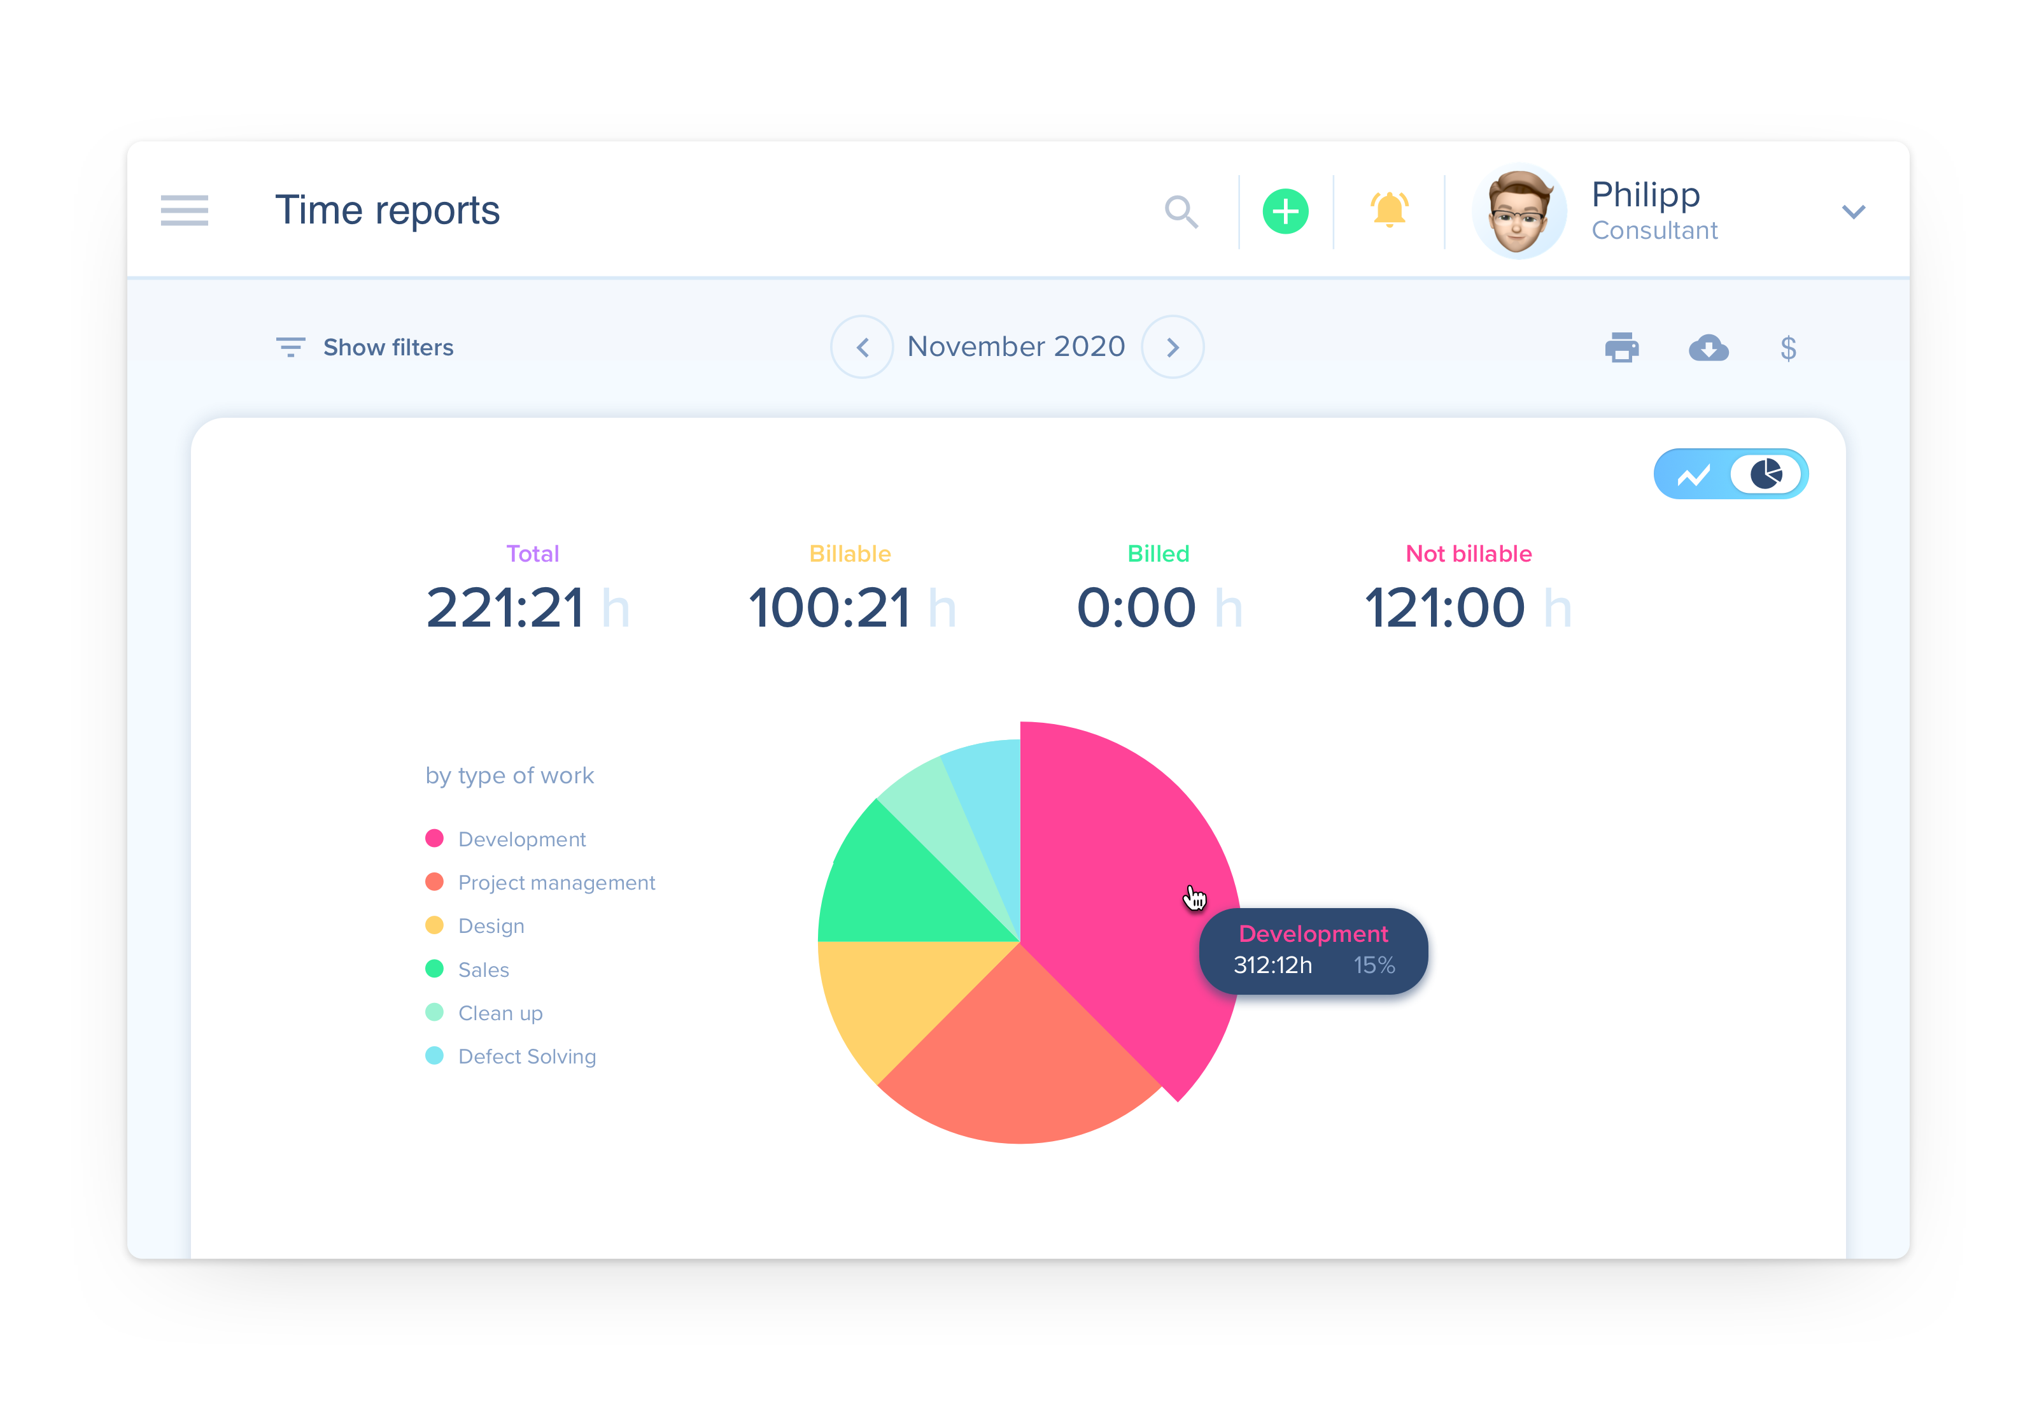2037x1401 pixels.
Task: Open the notifications bell
Action: point(1389,211)
